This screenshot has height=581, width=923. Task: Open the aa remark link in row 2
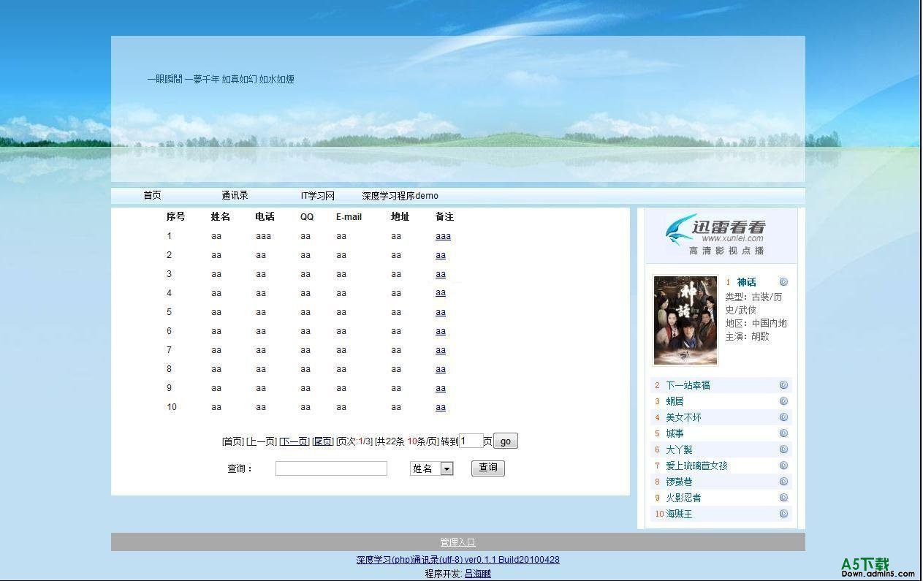click(x=441, y=255)
